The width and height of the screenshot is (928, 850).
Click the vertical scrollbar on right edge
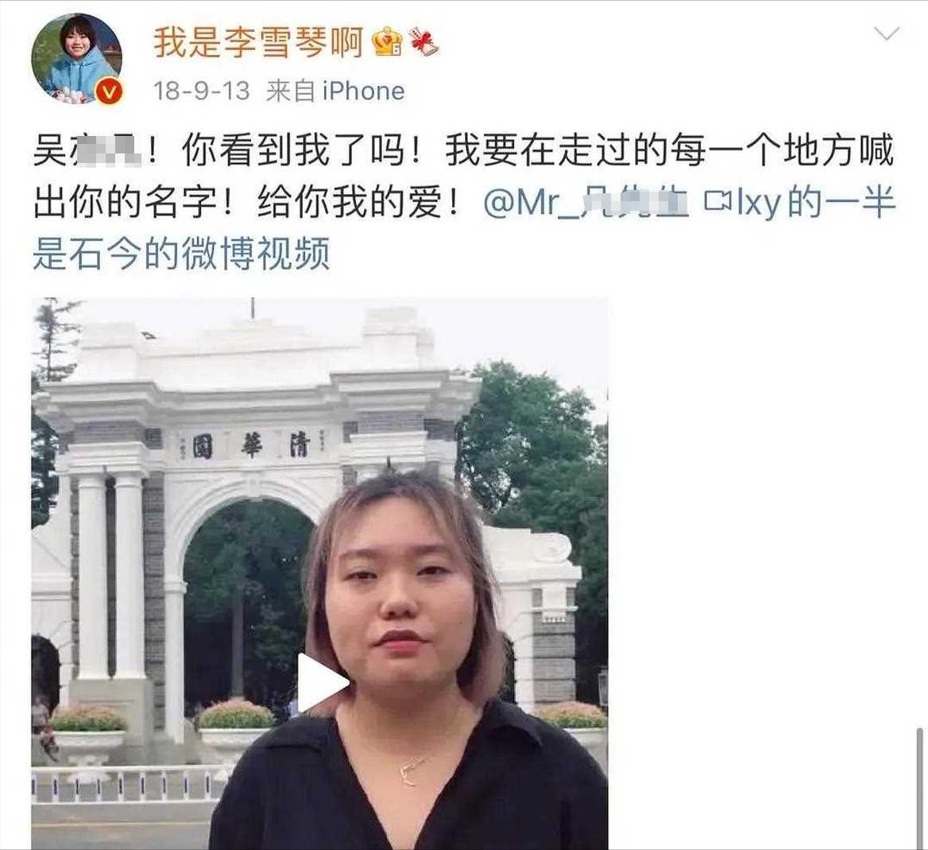click(921, 788)
